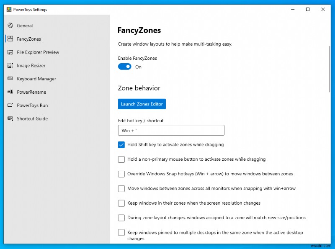The image size is (335, 249).
Task: Check Override Windows Snap hotkeys option
Action: click(x=121, y=174)
